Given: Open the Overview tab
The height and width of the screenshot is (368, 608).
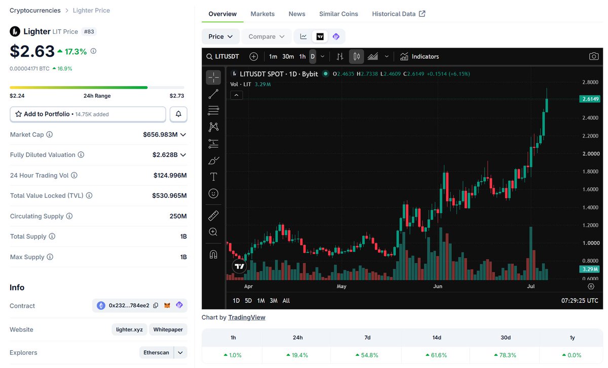Looking at the screenshot, I should [222, 14].
